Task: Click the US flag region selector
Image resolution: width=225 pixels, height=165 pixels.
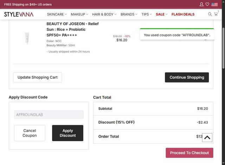Action: click(214, 5)
